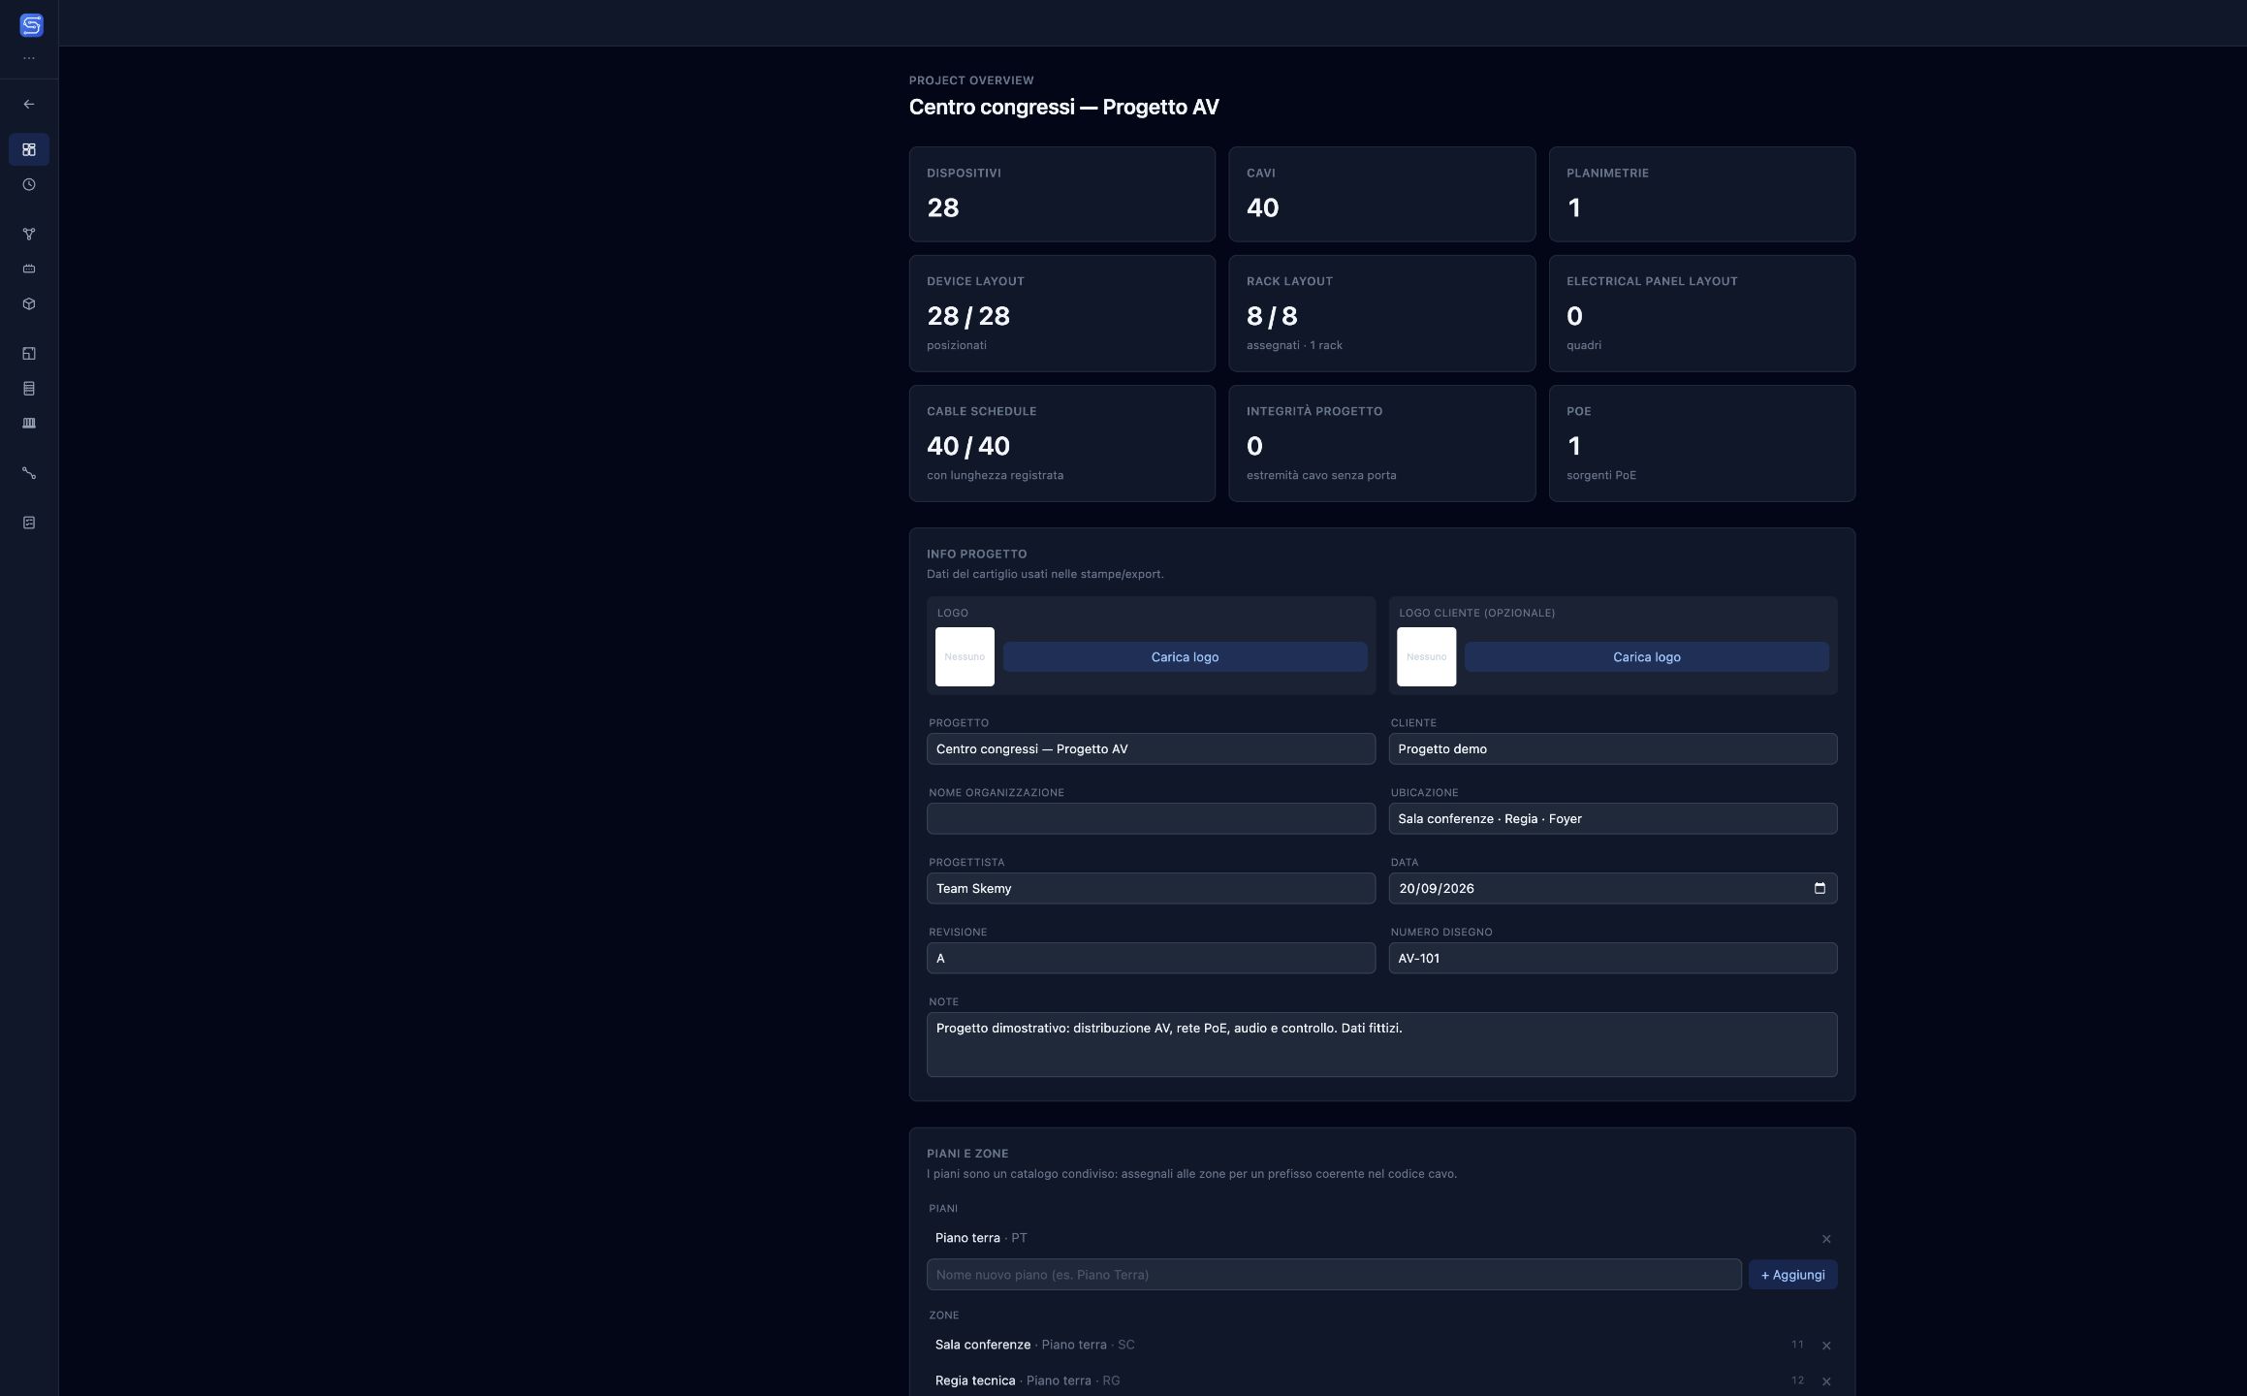
Task: Open the clock history sidebar icon
Action: click(29, 184)
